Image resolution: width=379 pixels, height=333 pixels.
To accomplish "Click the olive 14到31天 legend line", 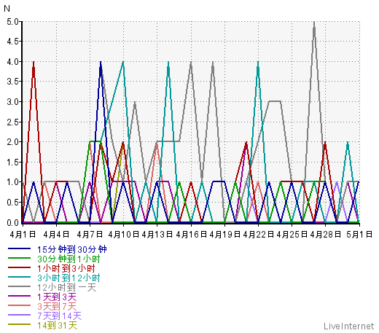I will 19,324.
